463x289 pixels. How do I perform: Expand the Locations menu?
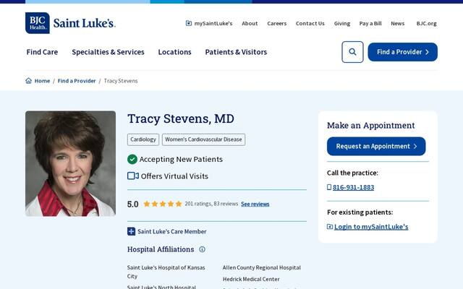pyautogui.click(x=175, y=52)
